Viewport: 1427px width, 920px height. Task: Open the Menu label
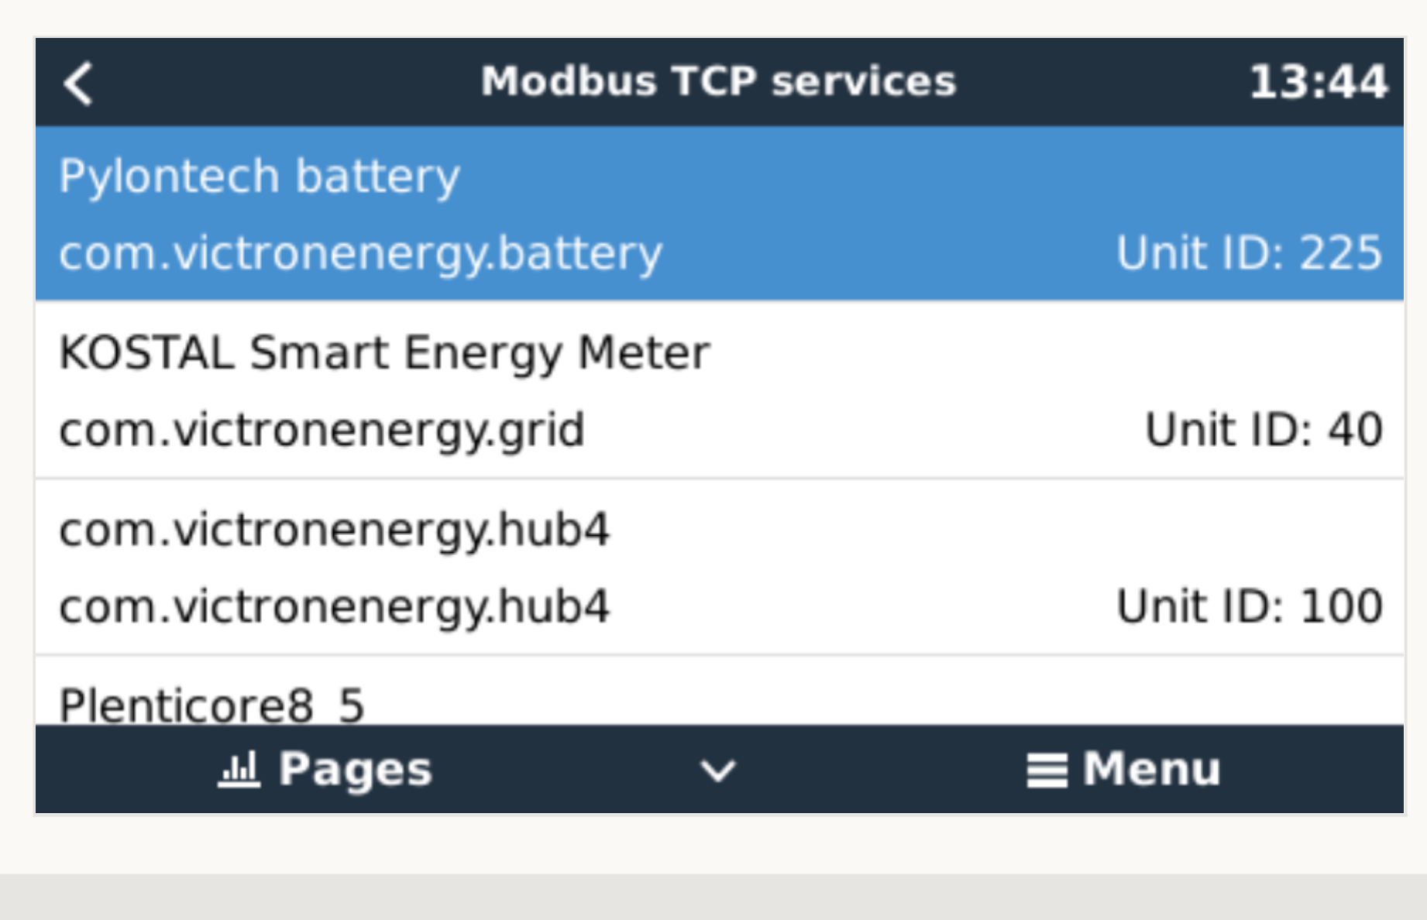click(x=1151, y=769)
